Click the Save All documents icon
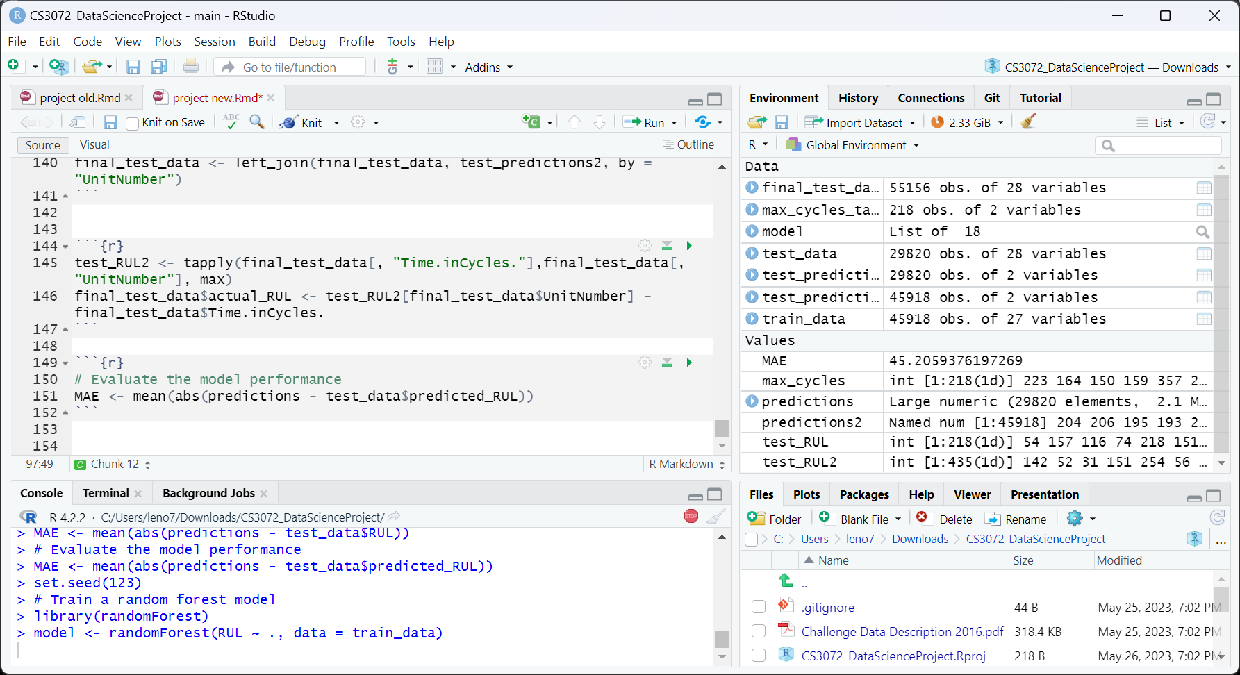This screenshot has width=1240, height=675. click(x=159, y=67)
